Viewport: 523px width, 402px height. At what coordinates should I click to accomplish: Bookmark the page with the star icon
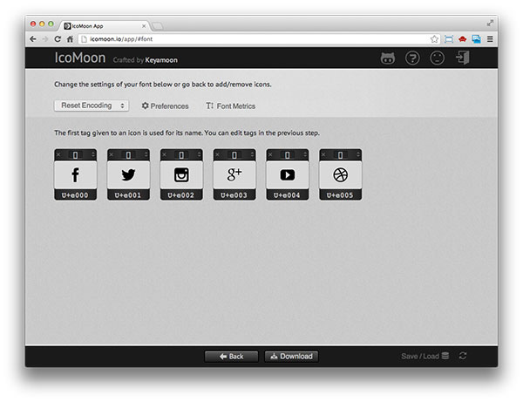(434, 39)
